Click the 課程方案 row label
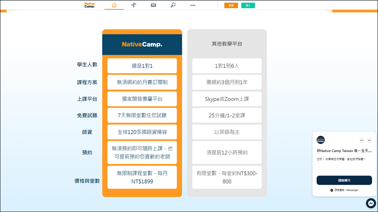Image resolution: width=378 pixels, height=212 pixels. (87, 82)
